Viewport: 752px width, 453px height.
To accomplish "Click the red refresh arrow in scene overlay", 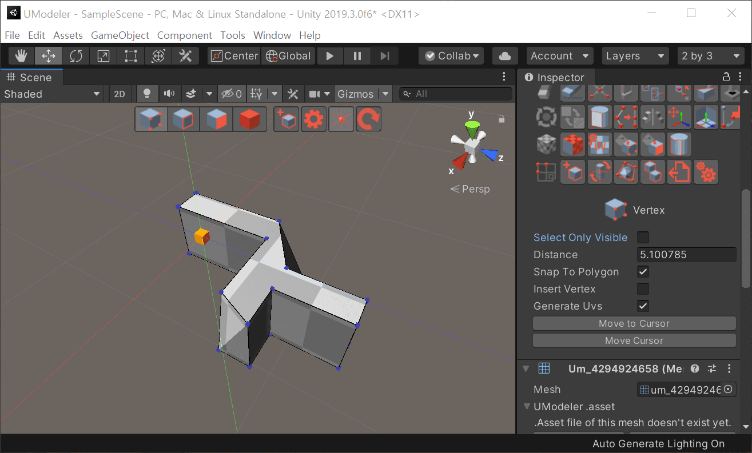I will [x=368, y=119].
